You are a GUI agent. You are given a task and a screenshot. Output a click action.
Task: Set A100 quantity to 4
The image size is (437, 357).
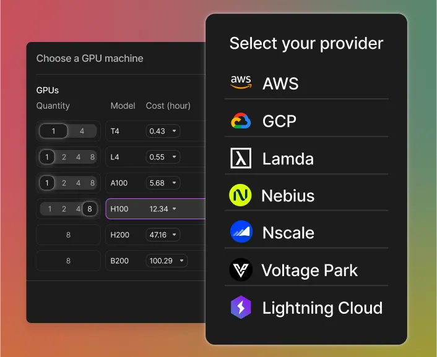79,183
